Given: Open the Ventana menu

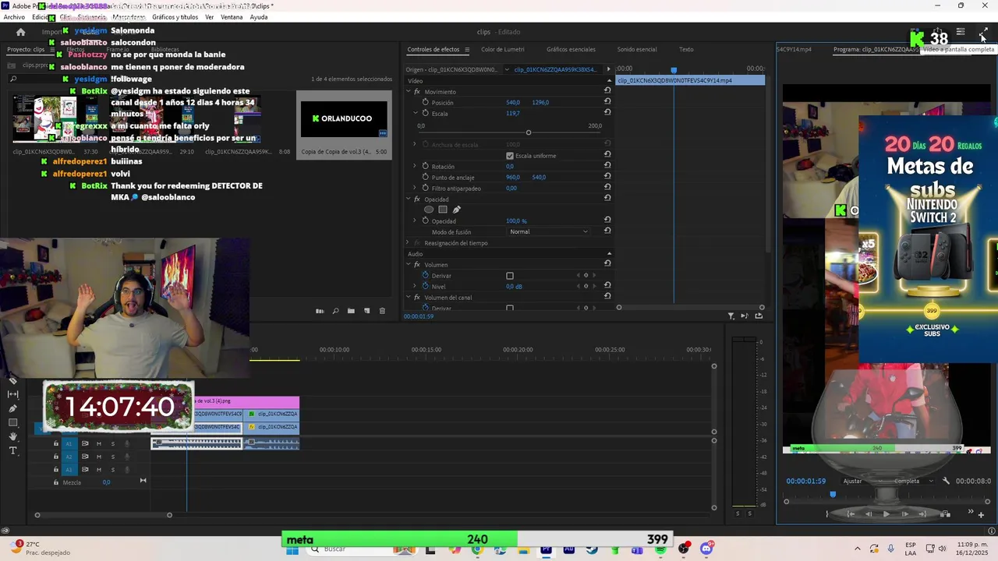Looking at the screenshot, I should click(232, 17).
